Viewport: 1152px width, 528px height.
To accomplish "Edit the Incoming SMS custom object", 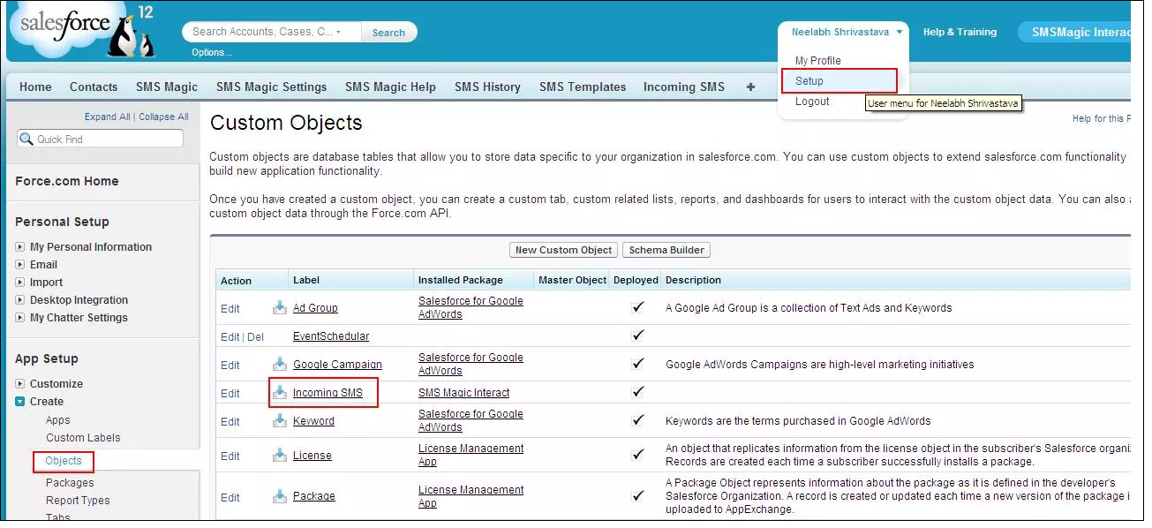I will [230, 393].
